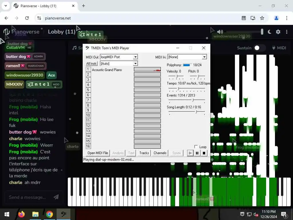293x220 pixels.
Task: Open Windows Start menu
Action: click(x=7, y=214)
